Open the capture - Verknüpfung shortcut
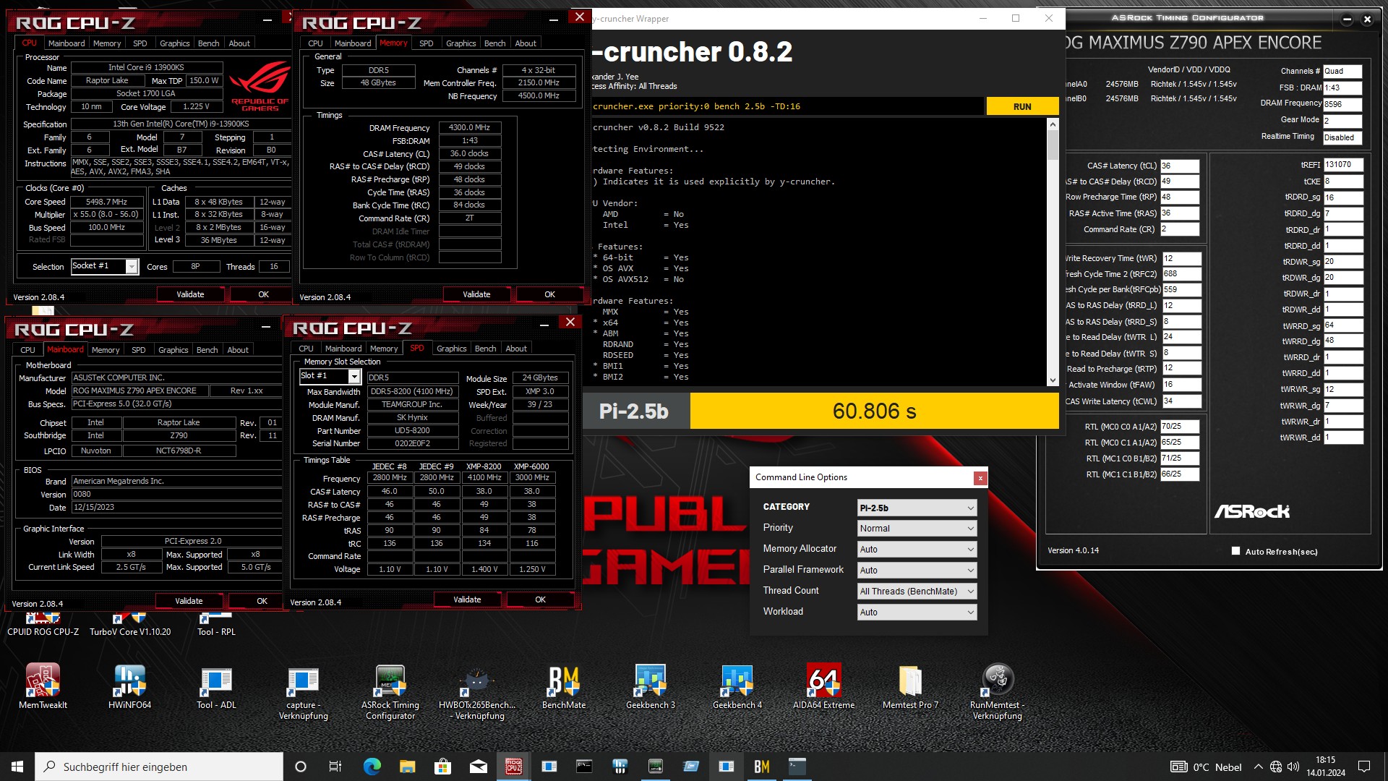 point(303,693)
